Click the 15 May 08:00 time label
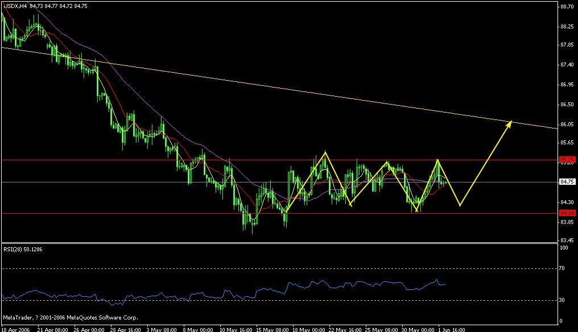 [273, 329]
